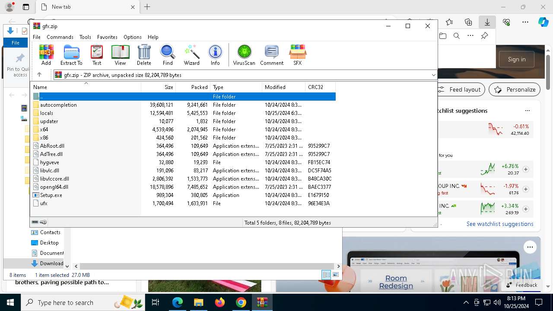Sort by Modified column header
The image size is (553, 311).
[283, 87]
